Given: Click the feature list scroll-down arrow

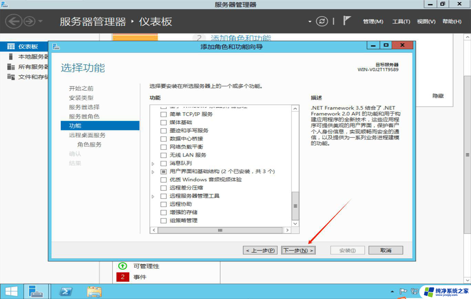Looking at the screenshot, I should tap(295, 223).
